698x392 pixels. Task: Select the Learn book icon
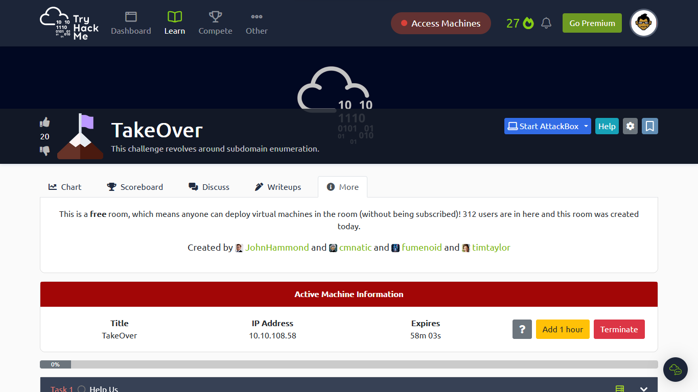[x=174, y=16]
